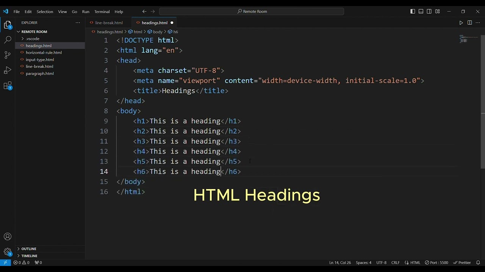Toggle the bottom panel layout icon
485x272 pixels.
coord(421,11)
